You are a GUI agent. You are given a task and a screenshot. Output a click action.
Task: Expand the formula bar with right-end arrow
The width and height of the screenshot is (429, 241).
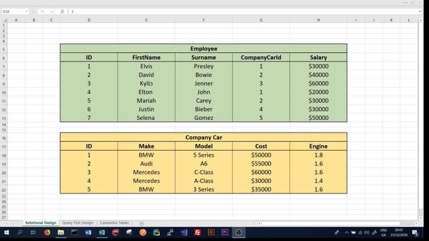(x=420, y=11)
